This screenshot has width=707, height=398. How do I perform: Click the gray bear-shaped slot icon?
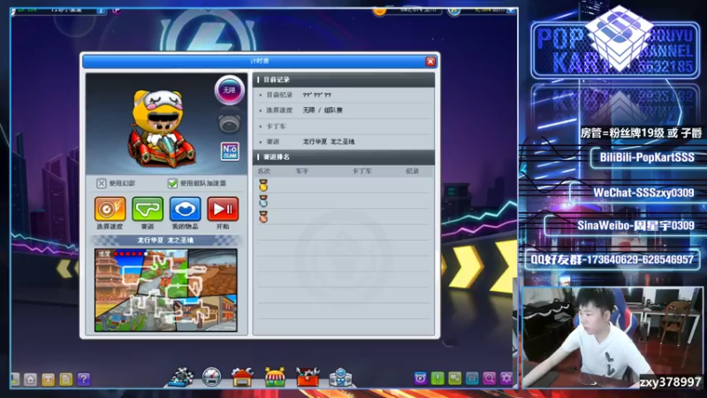(x=230, y=123)
